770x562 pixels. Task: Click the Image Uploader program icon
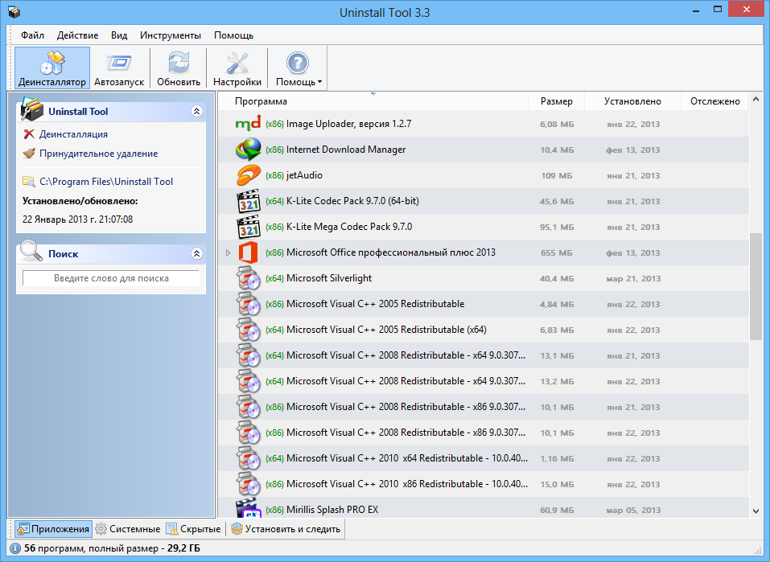coord(248,124)
